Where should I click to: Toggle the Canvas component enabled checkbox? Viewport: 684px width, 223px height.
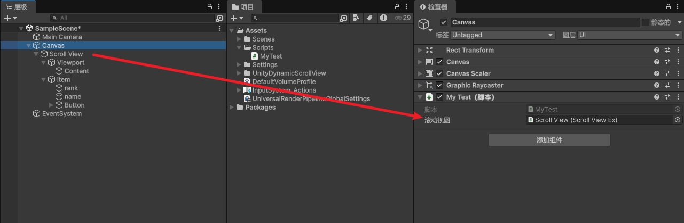439,62
